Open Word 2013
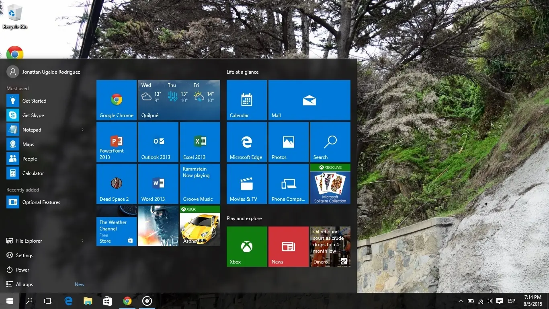 coord(158,183)
